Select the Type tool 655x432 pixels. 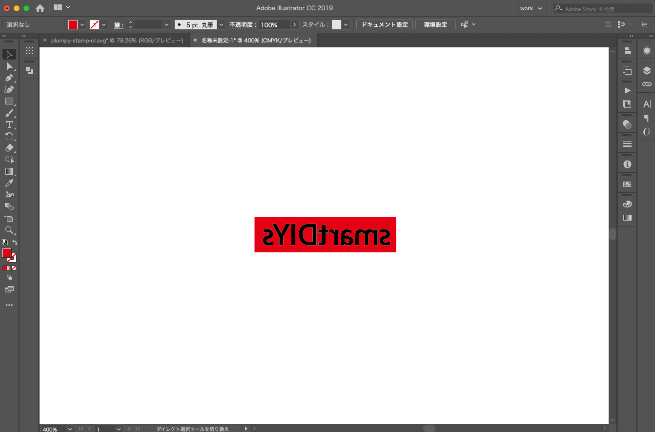click(x=9, y=124)
